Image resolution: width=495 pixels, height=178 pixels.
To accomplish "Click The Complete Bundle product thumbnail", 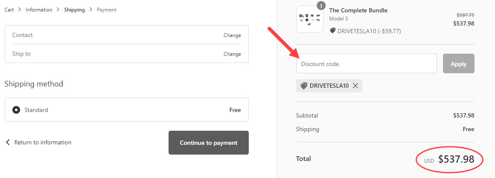I will pos(310,19).
